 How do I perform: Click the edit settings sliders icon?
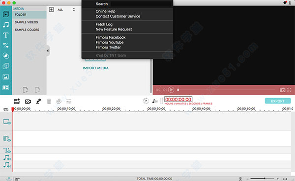[x=69, y=102]
